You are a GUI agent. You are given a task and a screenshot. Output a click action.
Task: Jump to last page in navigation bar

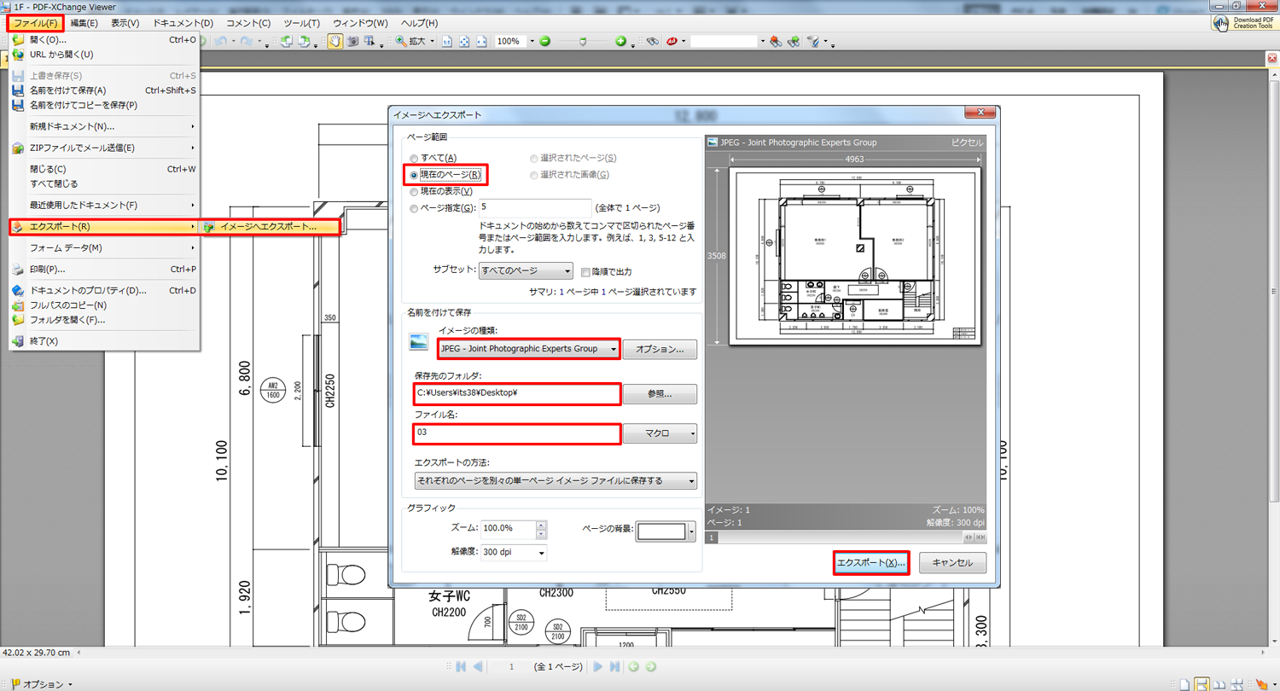[614, 666]
